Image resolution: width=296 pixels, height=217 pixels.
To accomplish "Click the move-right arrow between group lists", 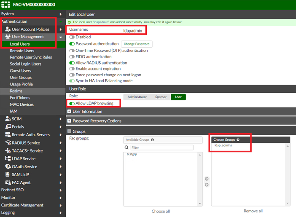I will click(x=207, y=179).
